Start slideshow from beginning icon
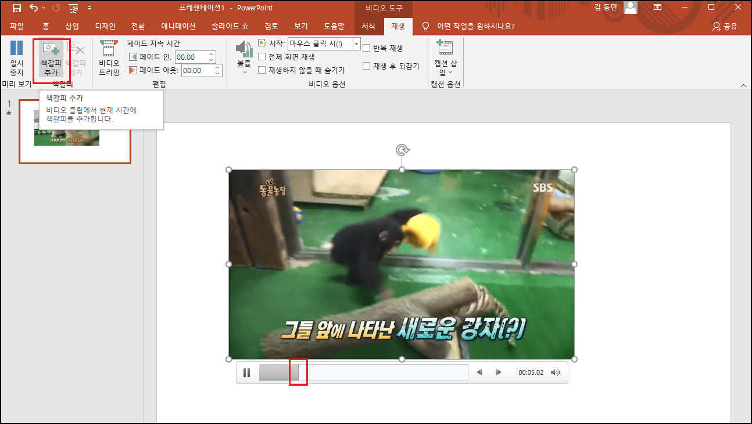The width and height of the screenshot is (752, 424). click(74, 8)
